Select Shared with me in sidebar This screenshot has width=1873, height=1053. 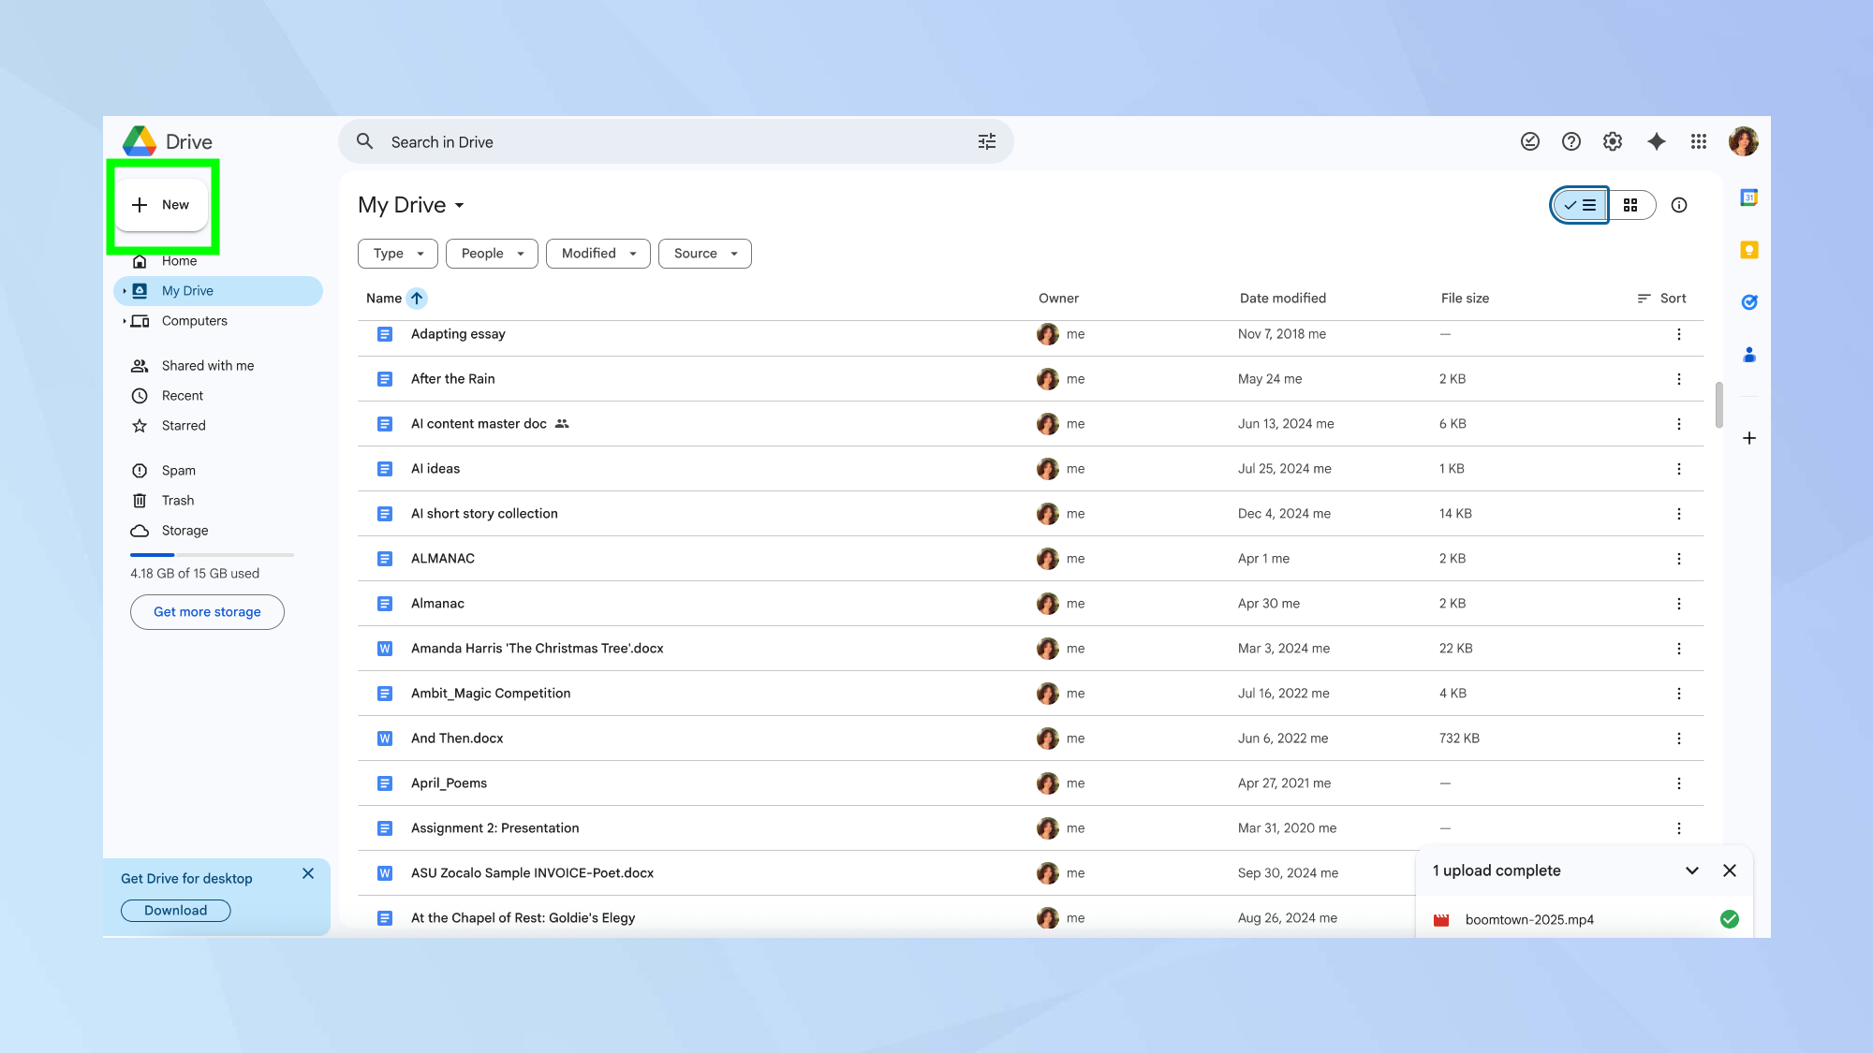coord(206,365)
